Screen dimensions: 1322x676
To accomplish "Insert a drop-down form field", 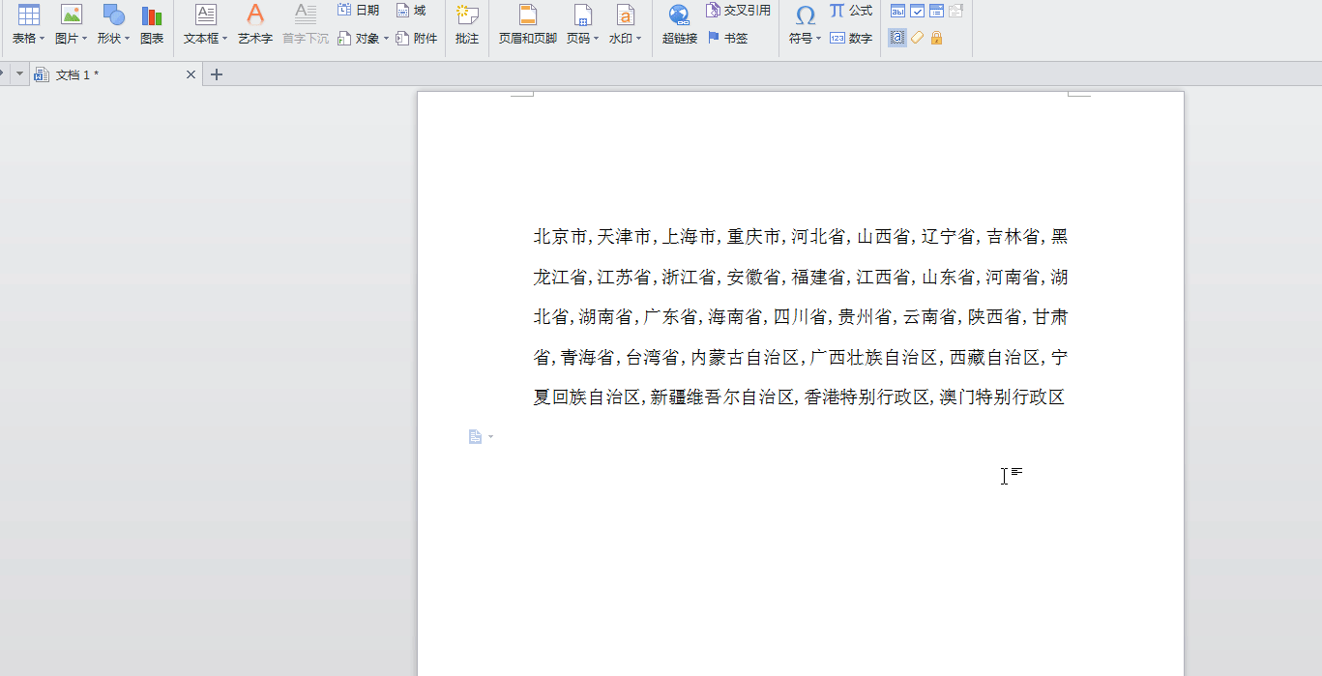I will (x=936, y=11).
